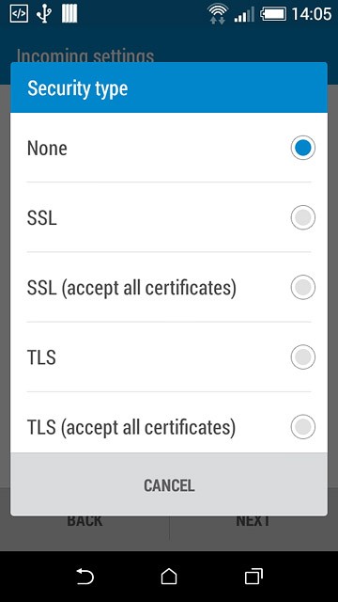Image resolution: width=338 pixels, height=602 pixels.
Task: Pick the TLS (accept all certificates) label
Action: point(131,427)
